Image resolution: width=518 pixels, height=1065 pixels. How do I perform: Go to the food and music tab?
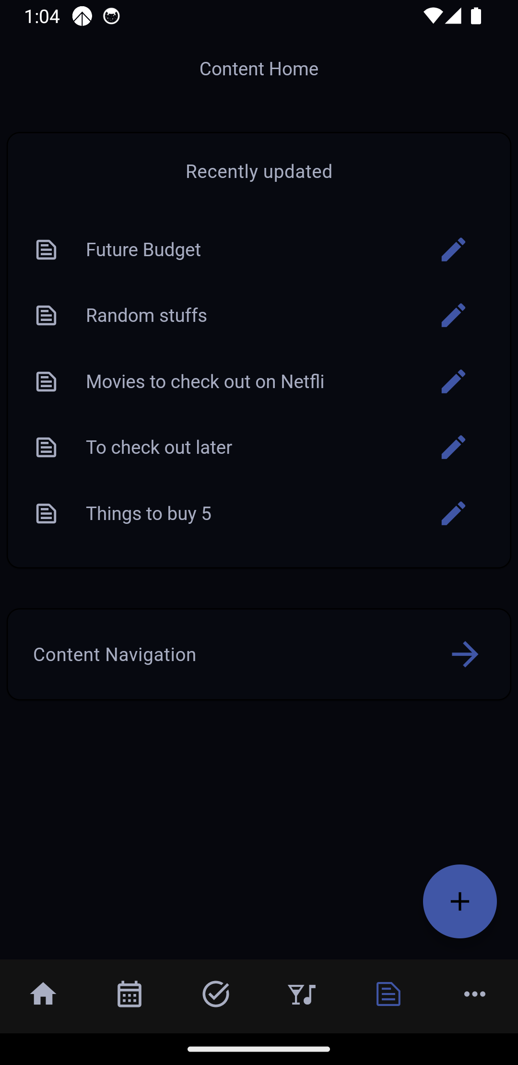302,994
